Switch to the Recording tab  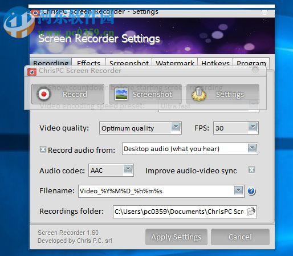tap(51, 63)
